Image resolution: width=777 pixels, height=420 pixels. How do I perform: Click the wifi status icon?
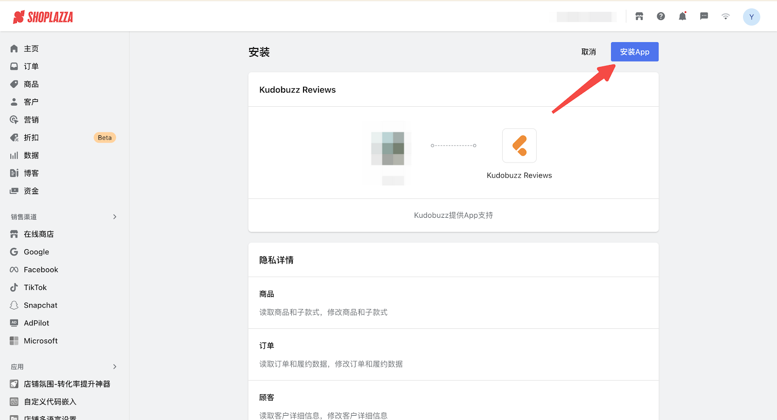pos(726,16)
